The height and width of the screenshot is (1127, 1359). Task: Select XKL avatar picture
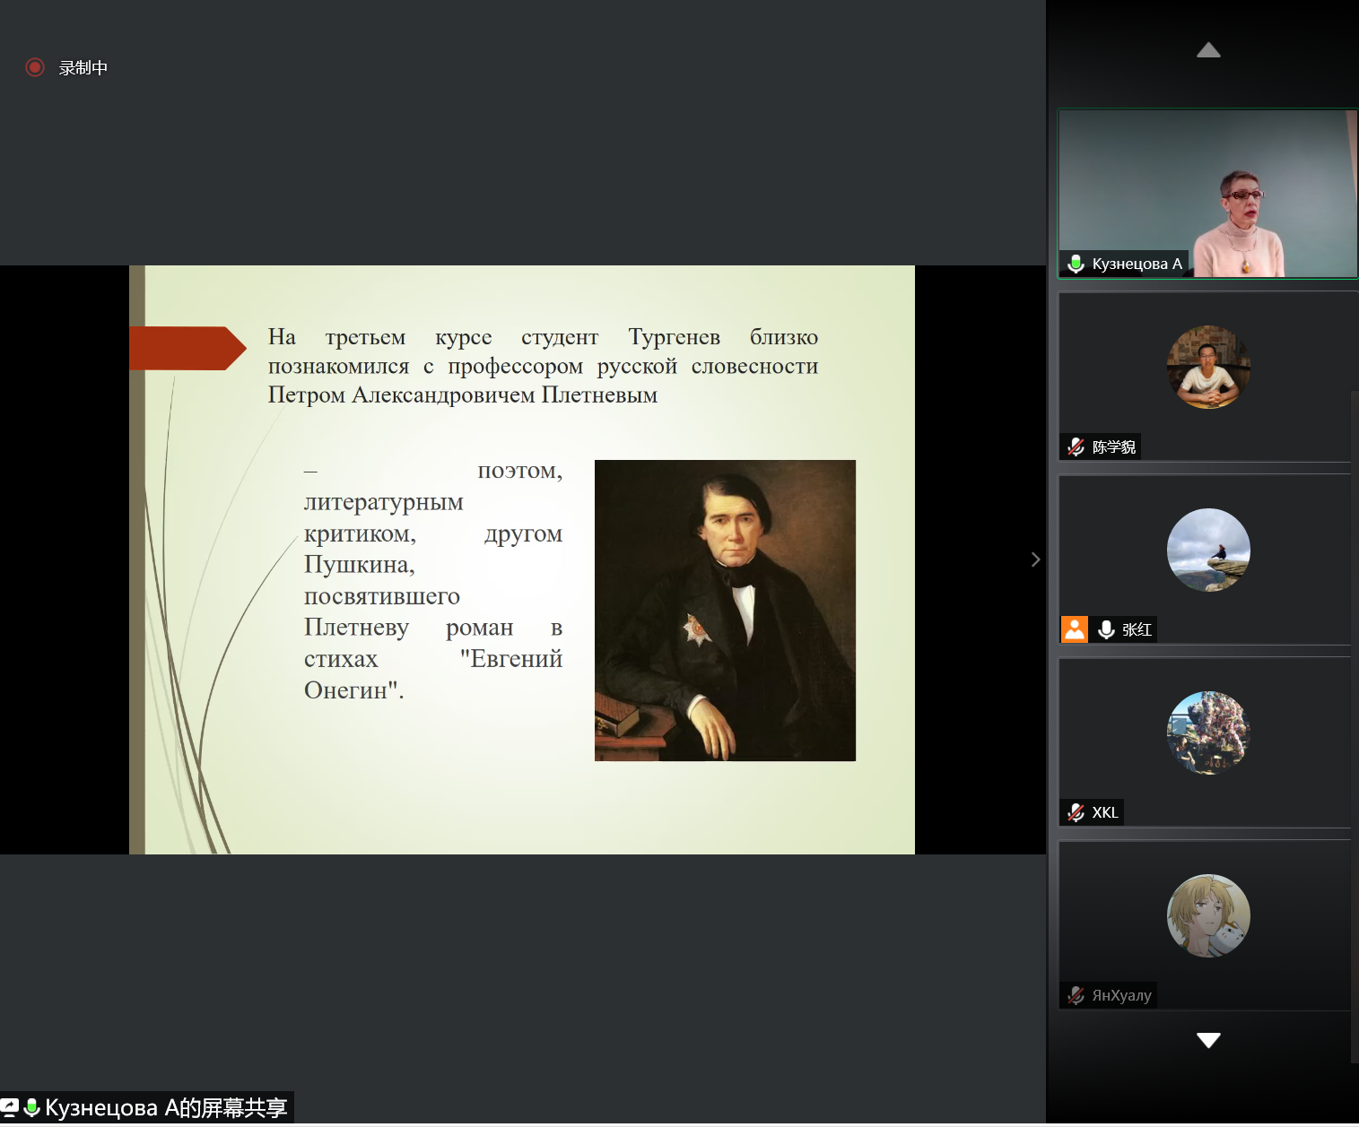click(x=1208, y=733)
